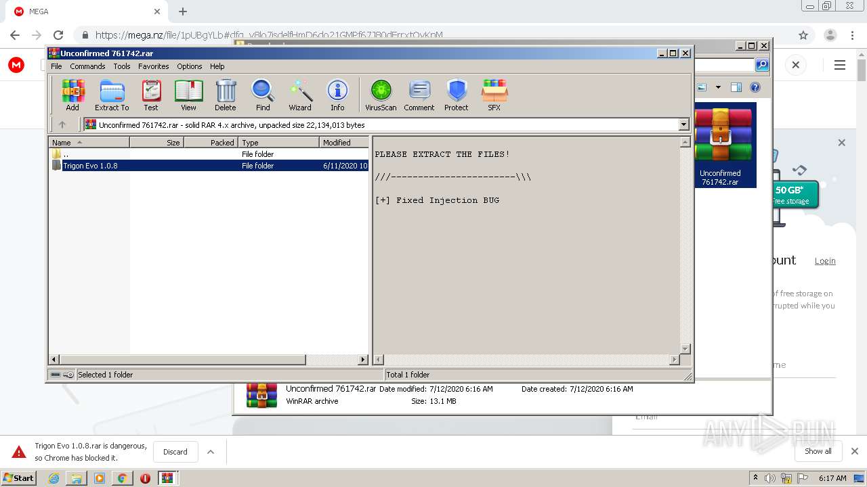Click the 'Fixed Injection BUG' comment text

pyautogui.click(x=437, y=200)
